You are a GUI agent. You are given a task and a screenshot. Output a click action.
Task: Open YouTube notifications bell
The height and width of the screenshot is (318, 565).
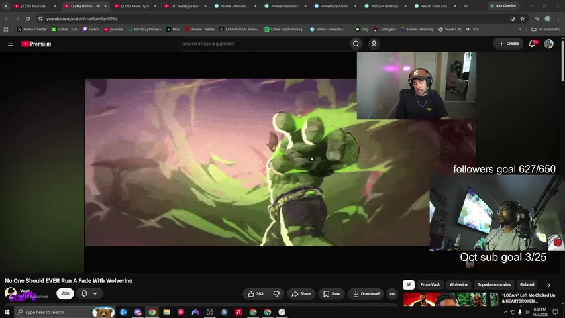click(532, 44)
